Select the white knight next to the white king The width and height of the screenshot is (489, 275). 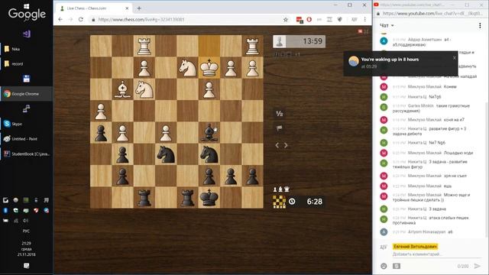coord(187,68)
